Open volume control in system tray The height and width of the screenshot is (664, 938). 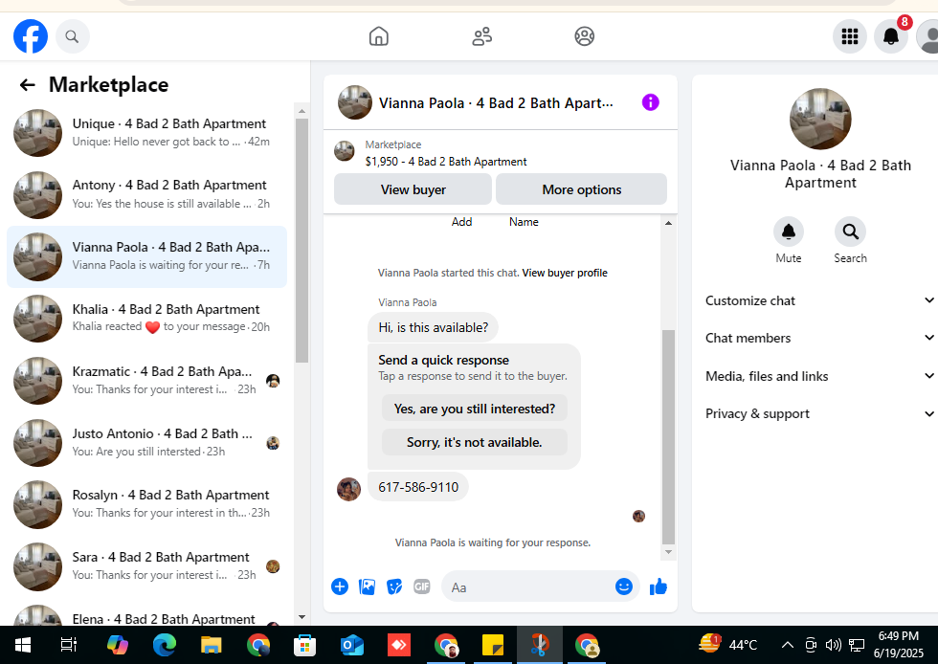(x=834, y=645)
